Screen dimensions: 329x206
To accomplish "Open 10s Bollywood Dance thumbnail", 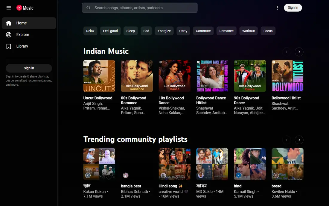I will pos(175,76).
